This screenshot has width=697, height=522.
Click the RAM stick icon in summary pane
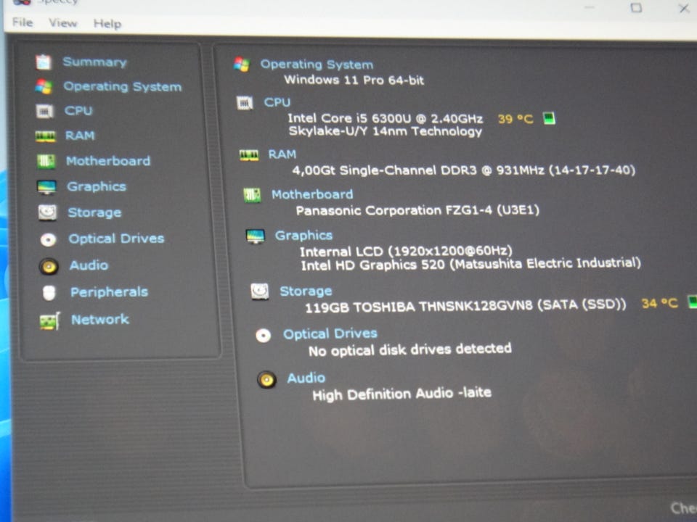pos(249,155)
